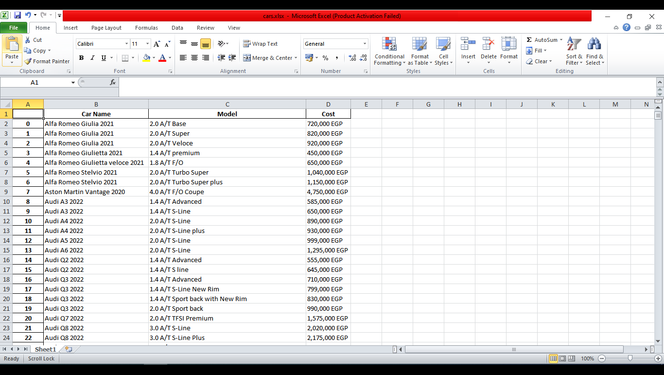The image size is (664, 375).
Task: Open the number format General dropdown
Action: pyautogui.click(x=365, y=44)
